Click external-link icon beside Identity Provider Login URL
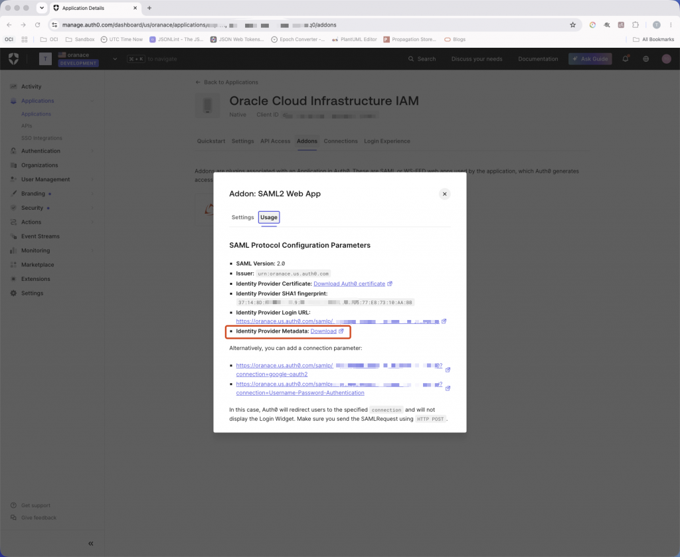Viewport: 680px width, 557px height. click(444, 321)
